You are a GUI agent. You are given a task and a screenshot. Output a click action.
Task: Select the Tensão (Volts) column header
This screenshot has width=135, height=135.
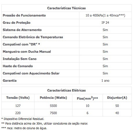pos(18,98)
